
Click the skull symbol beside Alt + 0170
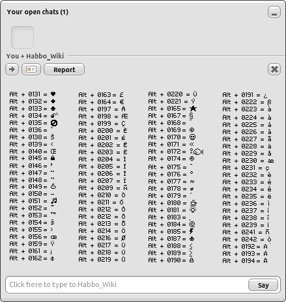(192, 137)
